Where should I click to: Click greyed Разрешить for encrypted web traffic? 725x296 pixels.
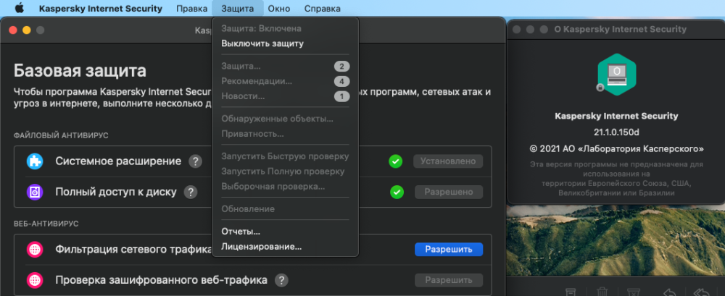pos(449,280)
